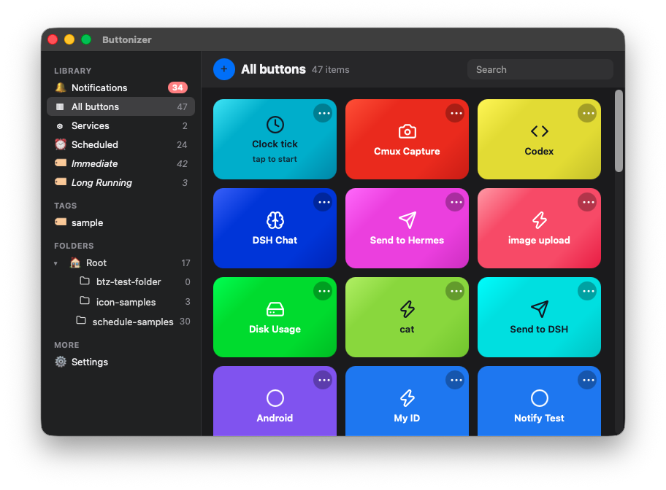Click the 34 notifications badge
Screen dimensions: 666x490
click(x=177, y=87)
